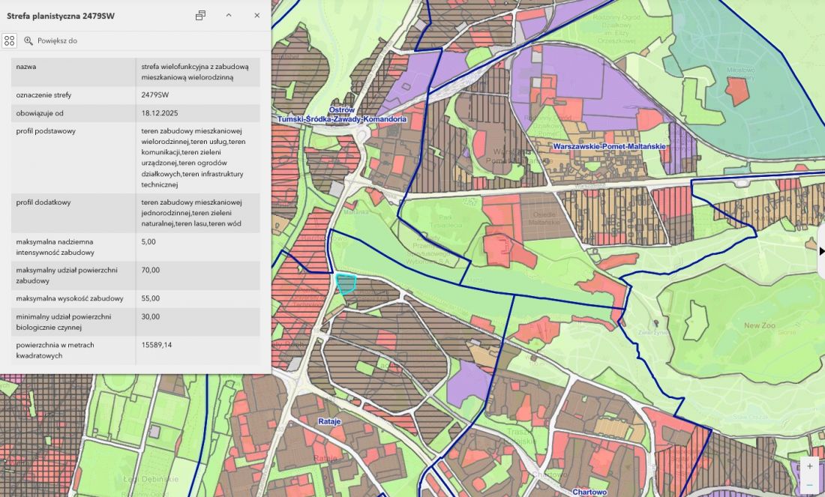Click the Park Tysiąclecia map label
Image resolution: width=825 pixels, height=497 pixels.
pos(446,221)
